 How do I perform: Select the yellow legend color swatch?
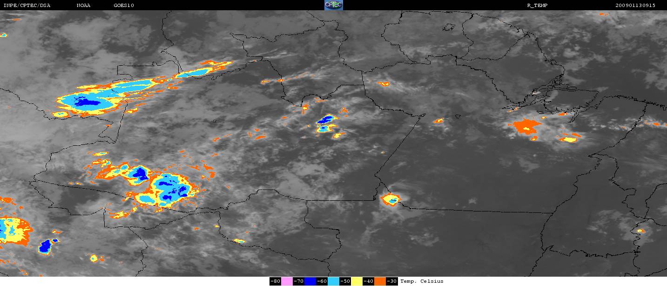pyautogui.click(x=357, y=281)
